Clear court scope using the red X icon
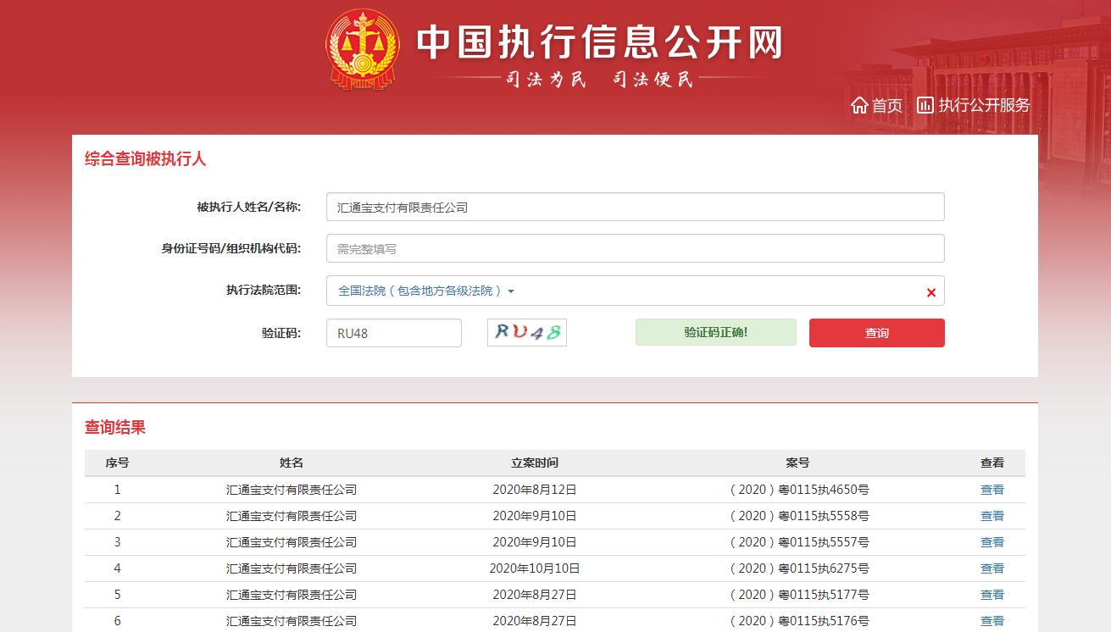This screenshot has width=1111, height=632. 930,291
